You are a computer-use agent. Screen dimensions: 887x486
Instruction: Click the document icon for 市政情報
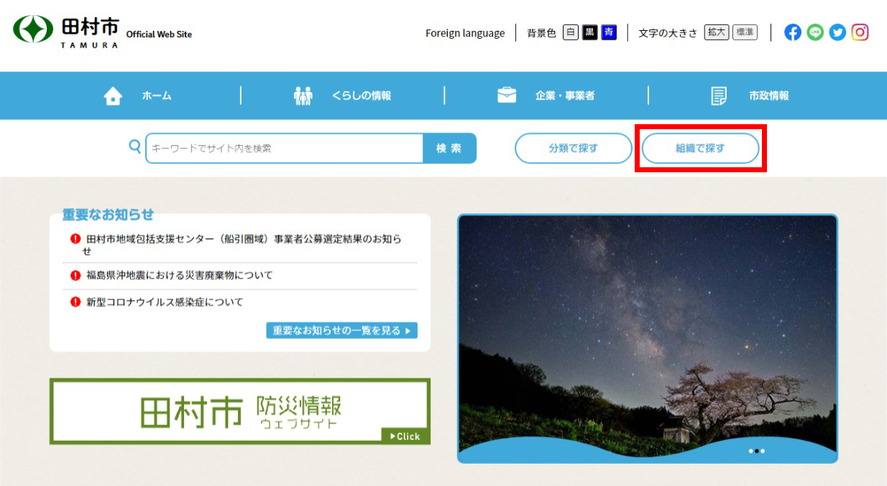pos(719,95)
